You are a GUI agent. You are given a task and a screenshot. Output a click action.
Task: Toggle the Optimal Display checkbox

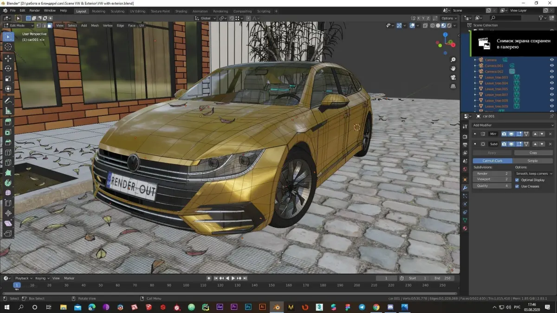(517, 180)
